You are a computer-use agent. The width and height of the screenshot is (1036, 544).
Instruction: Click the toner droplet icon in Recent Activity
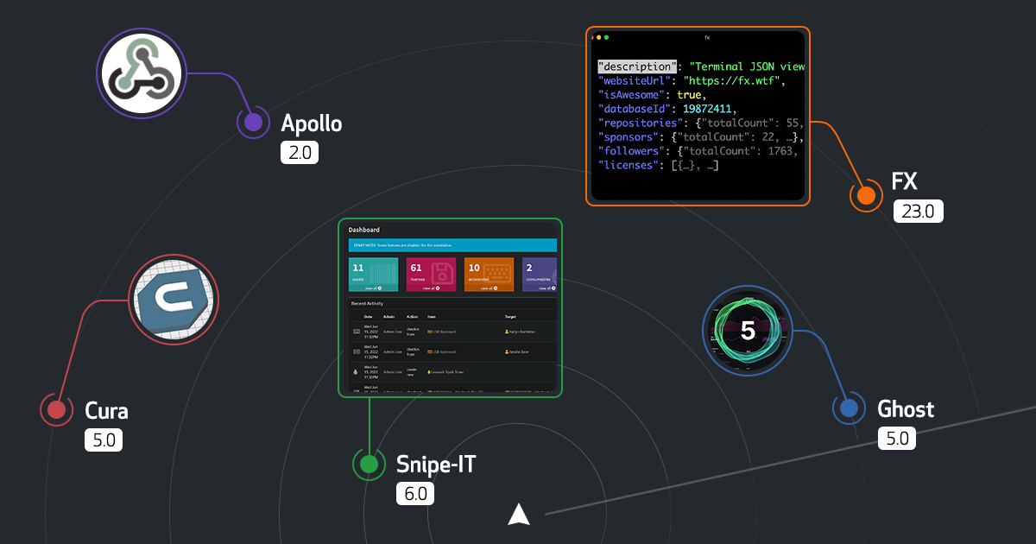point(356,372)
